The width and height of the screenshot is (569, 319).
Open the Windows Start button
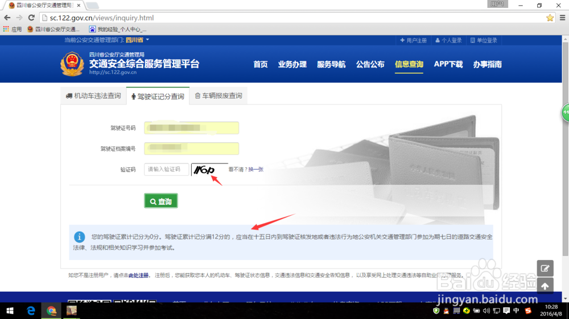coord(10,310)
